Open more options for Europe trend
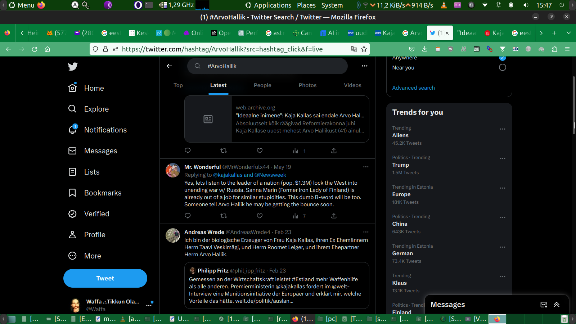 pyautogui.click(x=503, y=188)
